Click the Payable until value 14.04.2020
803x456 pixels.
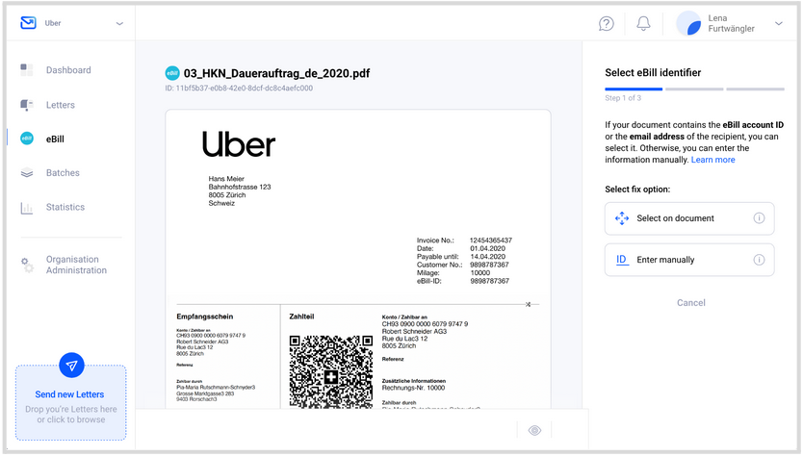487,257
